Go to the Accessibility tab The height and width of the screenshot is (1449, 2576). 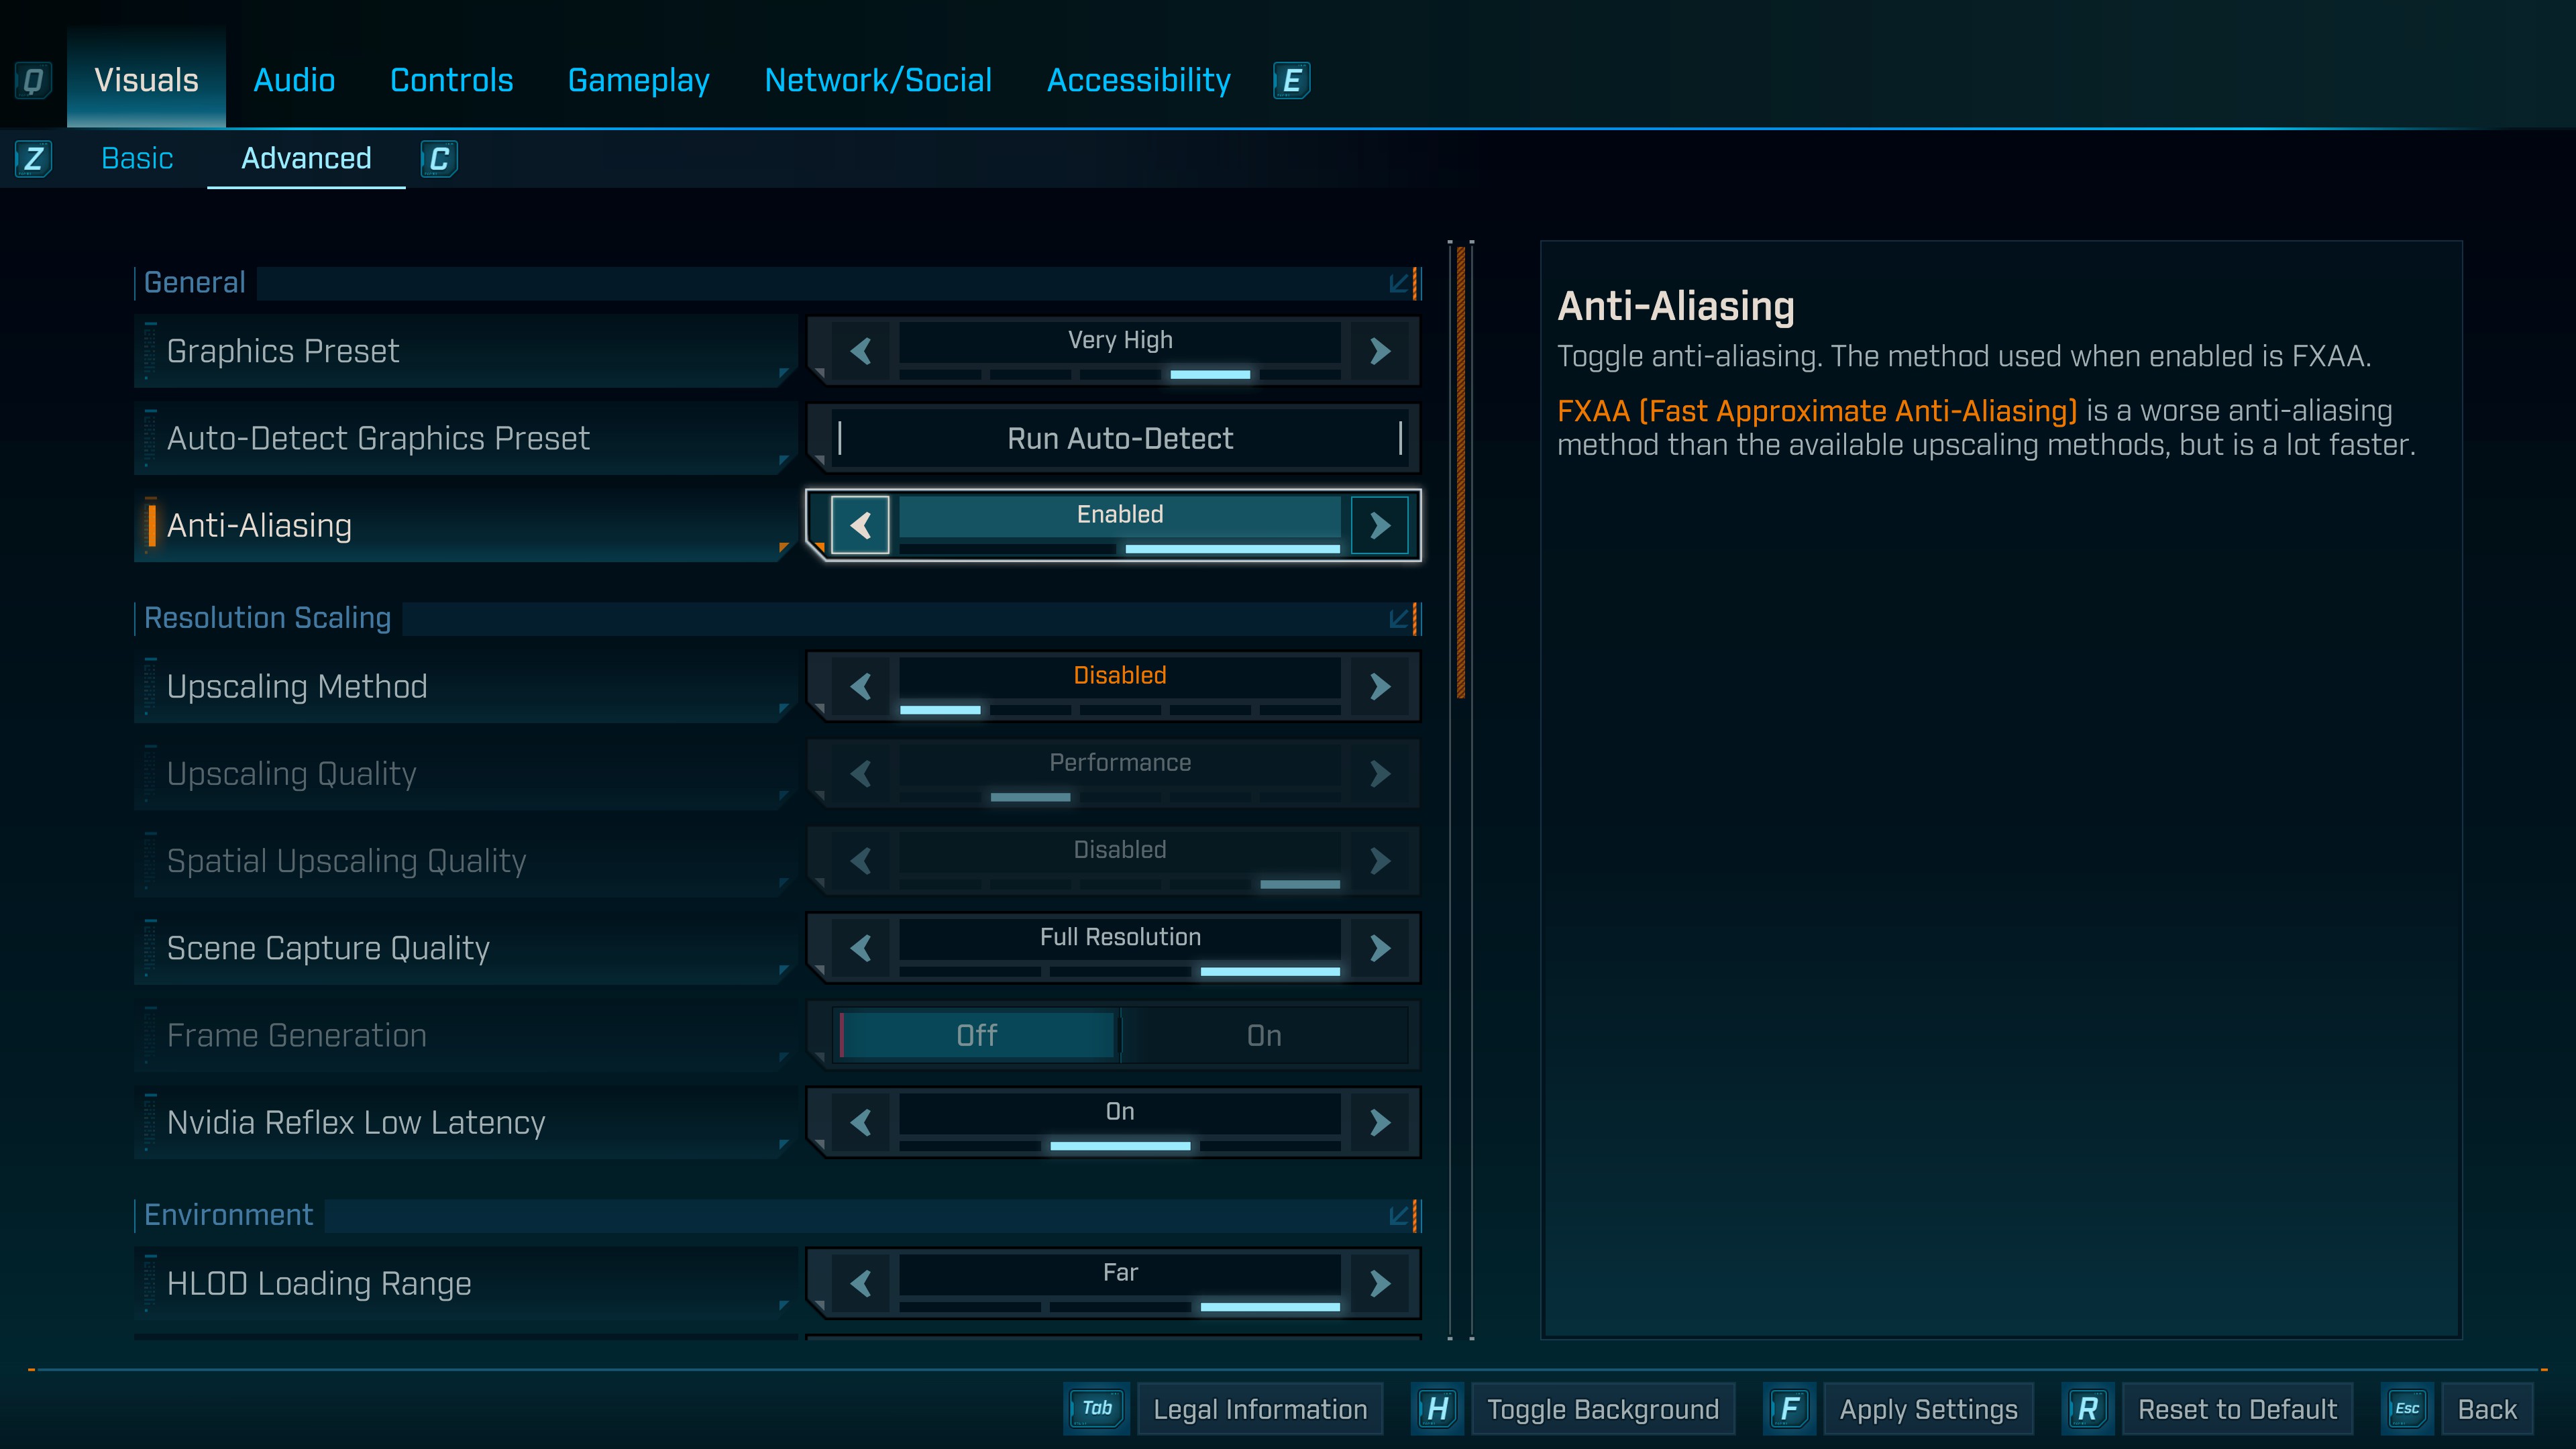click(1138, 80)
